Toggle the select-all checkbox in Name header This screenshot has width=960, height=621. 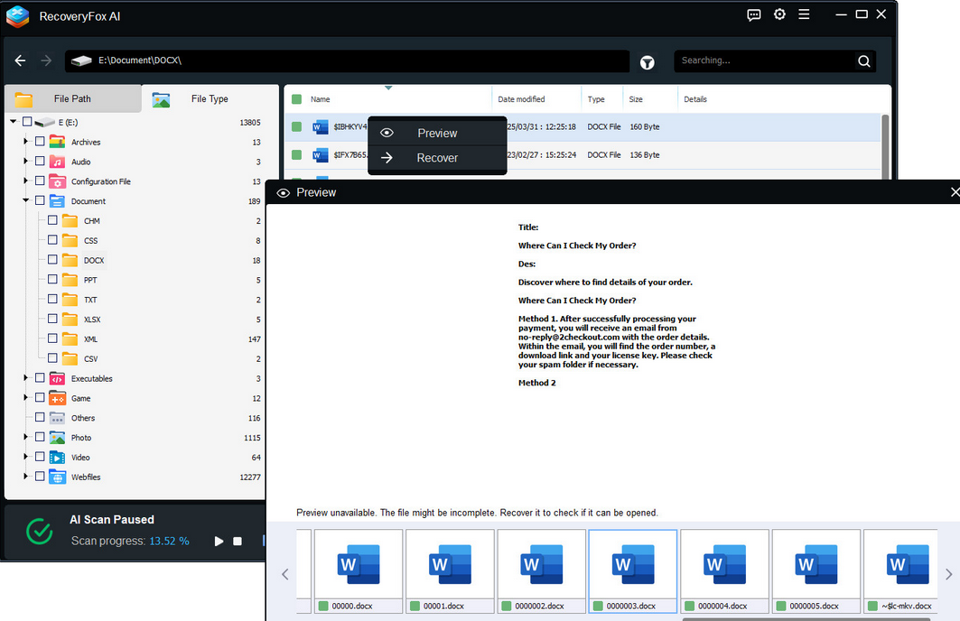(296, 99)
